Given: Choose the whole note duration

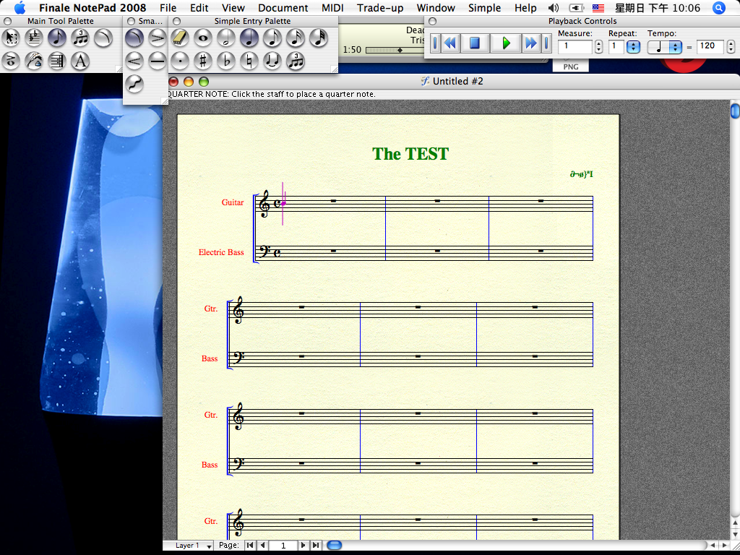Looking at the screenshot, I should [203, 38].
